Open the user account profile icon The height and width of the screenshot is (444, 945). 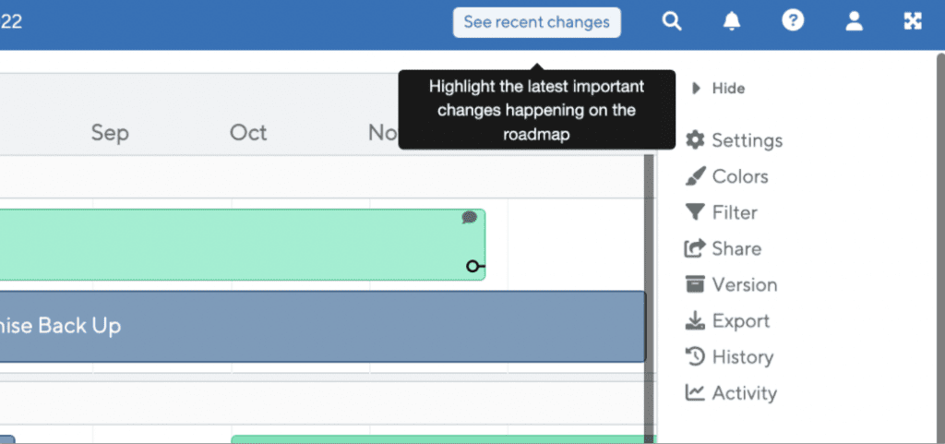click(x=854, y=21)
